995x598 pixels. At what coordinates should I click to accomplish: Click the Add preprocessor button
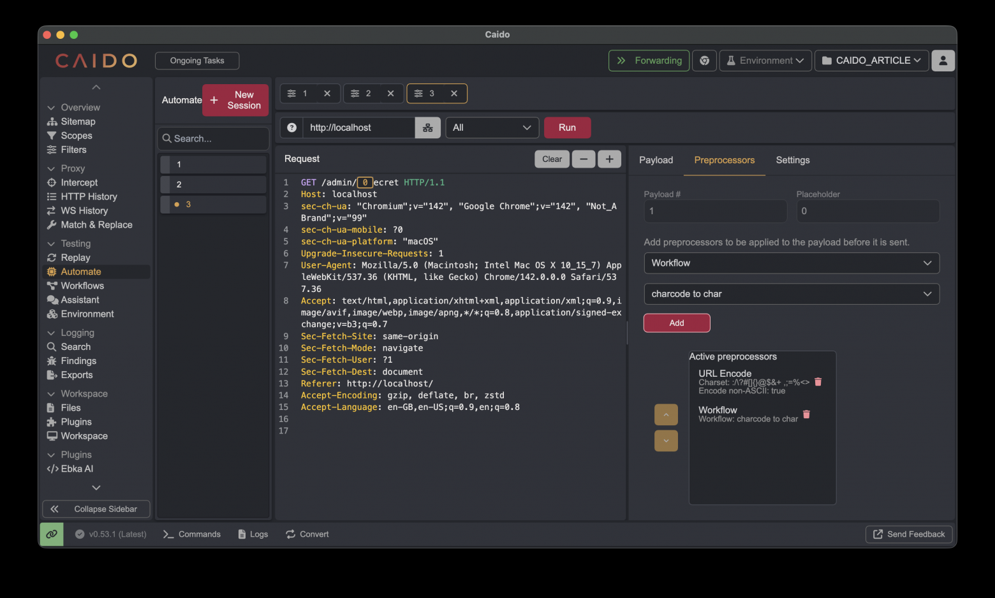676,323
